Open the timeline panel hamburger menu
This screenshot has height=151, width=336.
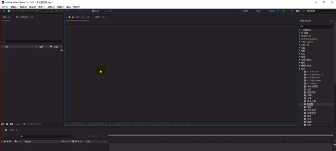(x=16, y=130)
